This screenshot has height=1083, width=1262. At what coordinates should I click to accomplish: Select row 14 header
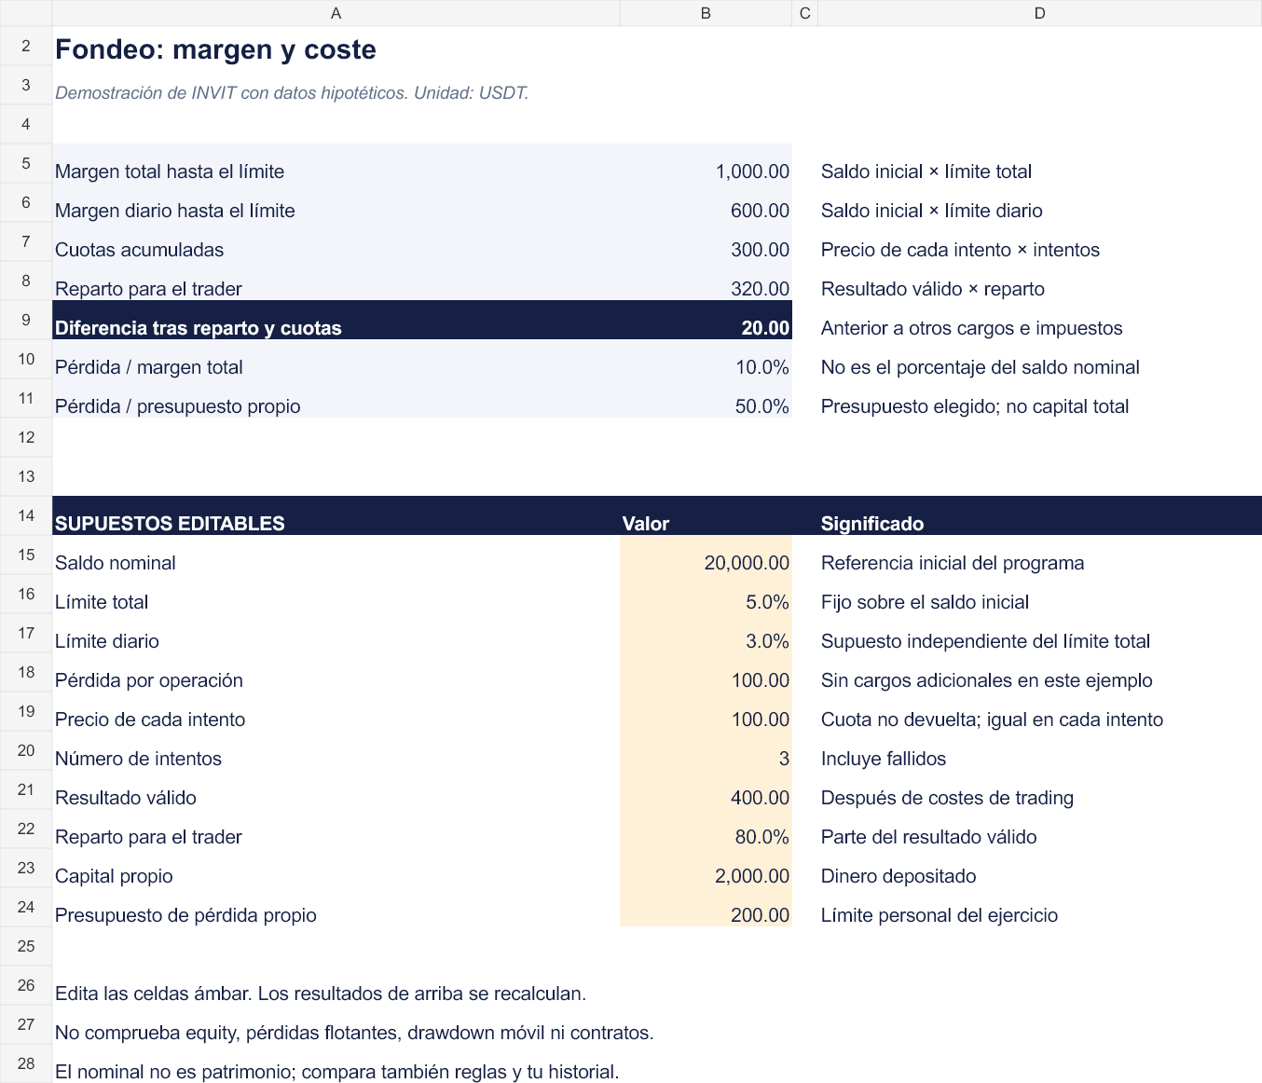(26, 515)
